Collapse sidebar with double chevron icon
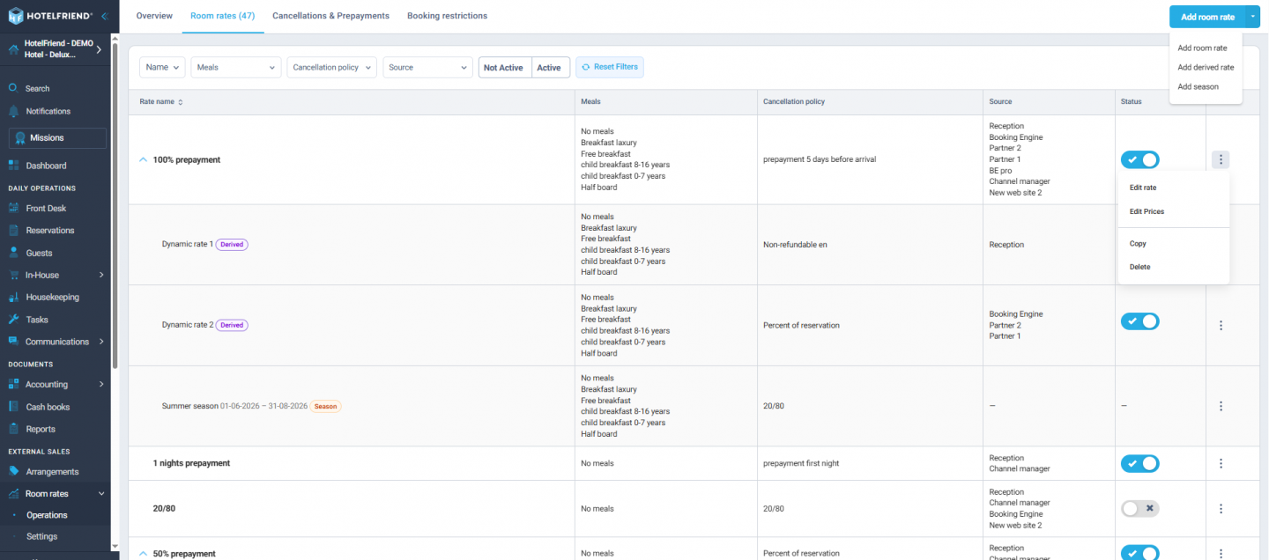1269x560 pixels. point(104,16)
